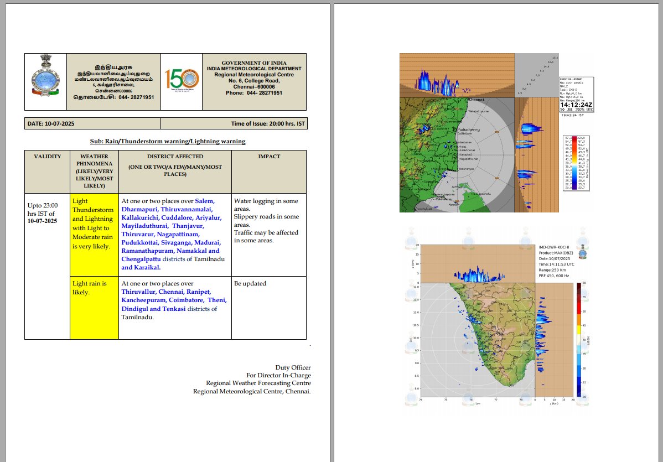The image size is (663, 462).
Task: Select the 'Duty Officer' signature line
Action: 293,368
